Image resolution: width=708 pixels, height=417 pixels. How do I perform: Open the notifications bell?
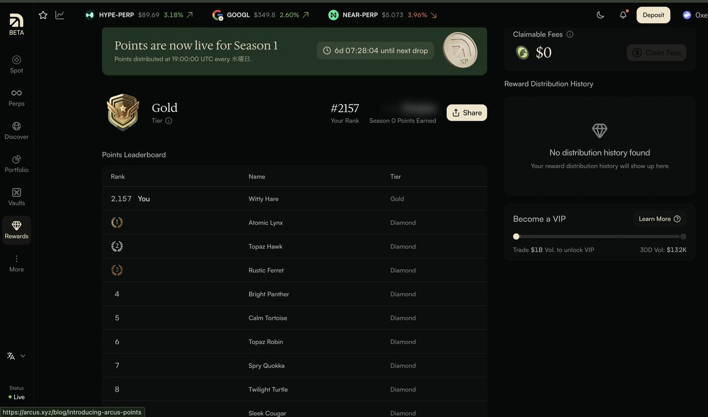point(623,15)
